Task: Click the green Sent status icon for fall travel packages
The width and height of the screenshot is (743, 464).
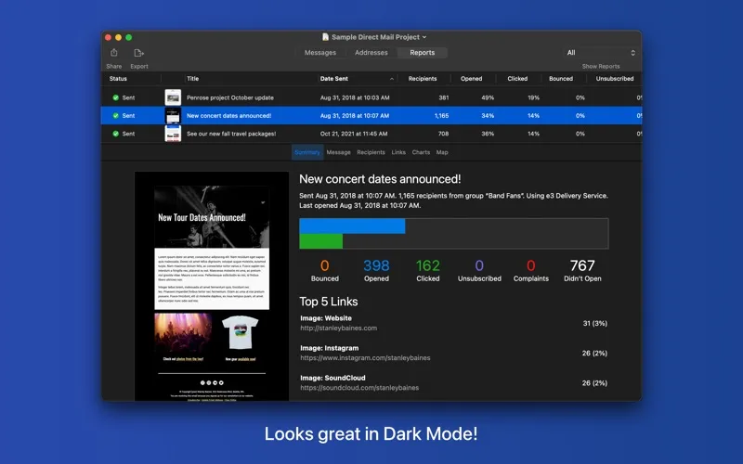Action: tap(116, 134)
